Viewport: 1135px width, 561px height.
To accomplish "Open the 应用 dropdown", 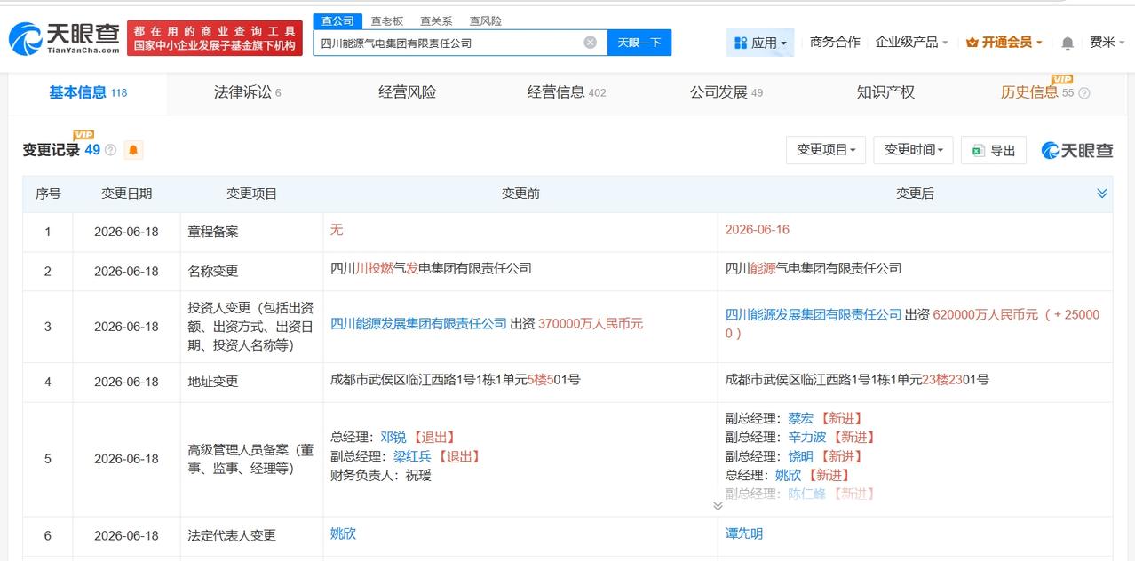I will 760,43.
